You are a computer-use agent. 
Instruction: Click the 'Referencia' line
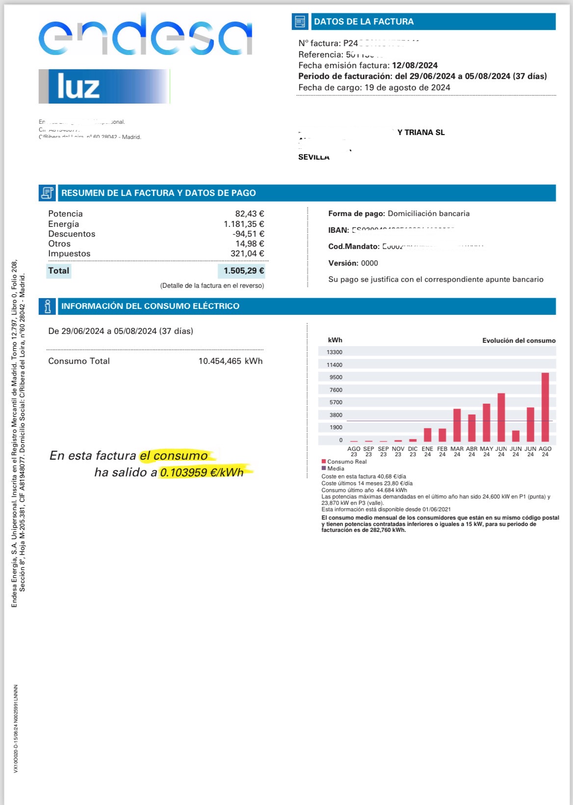[x=341, y=55]
